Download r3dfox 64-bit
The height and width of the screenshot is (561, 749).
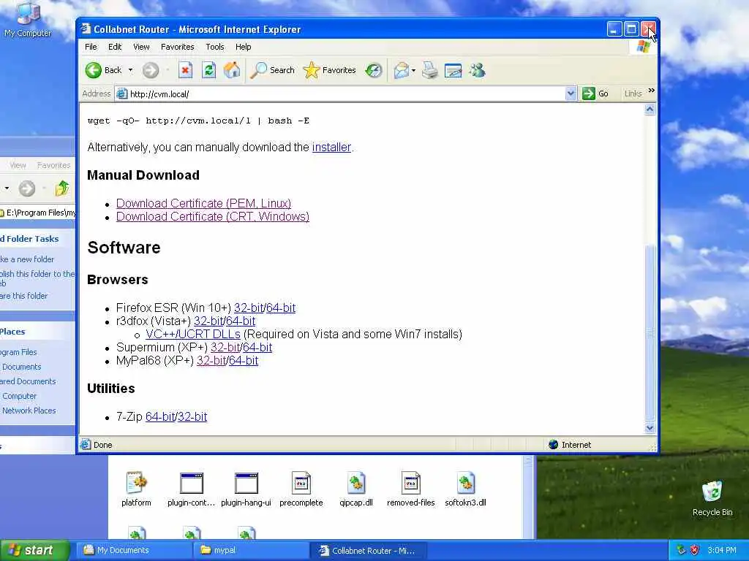tap(241, 321)
